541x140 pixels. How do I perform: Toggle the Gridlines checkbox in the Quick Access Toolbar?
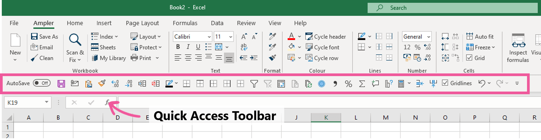pos(445,83)
